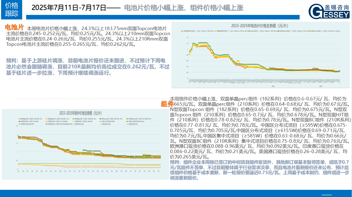
Task: Click the cell price chart plot area
Action: [x=263, y=59]
